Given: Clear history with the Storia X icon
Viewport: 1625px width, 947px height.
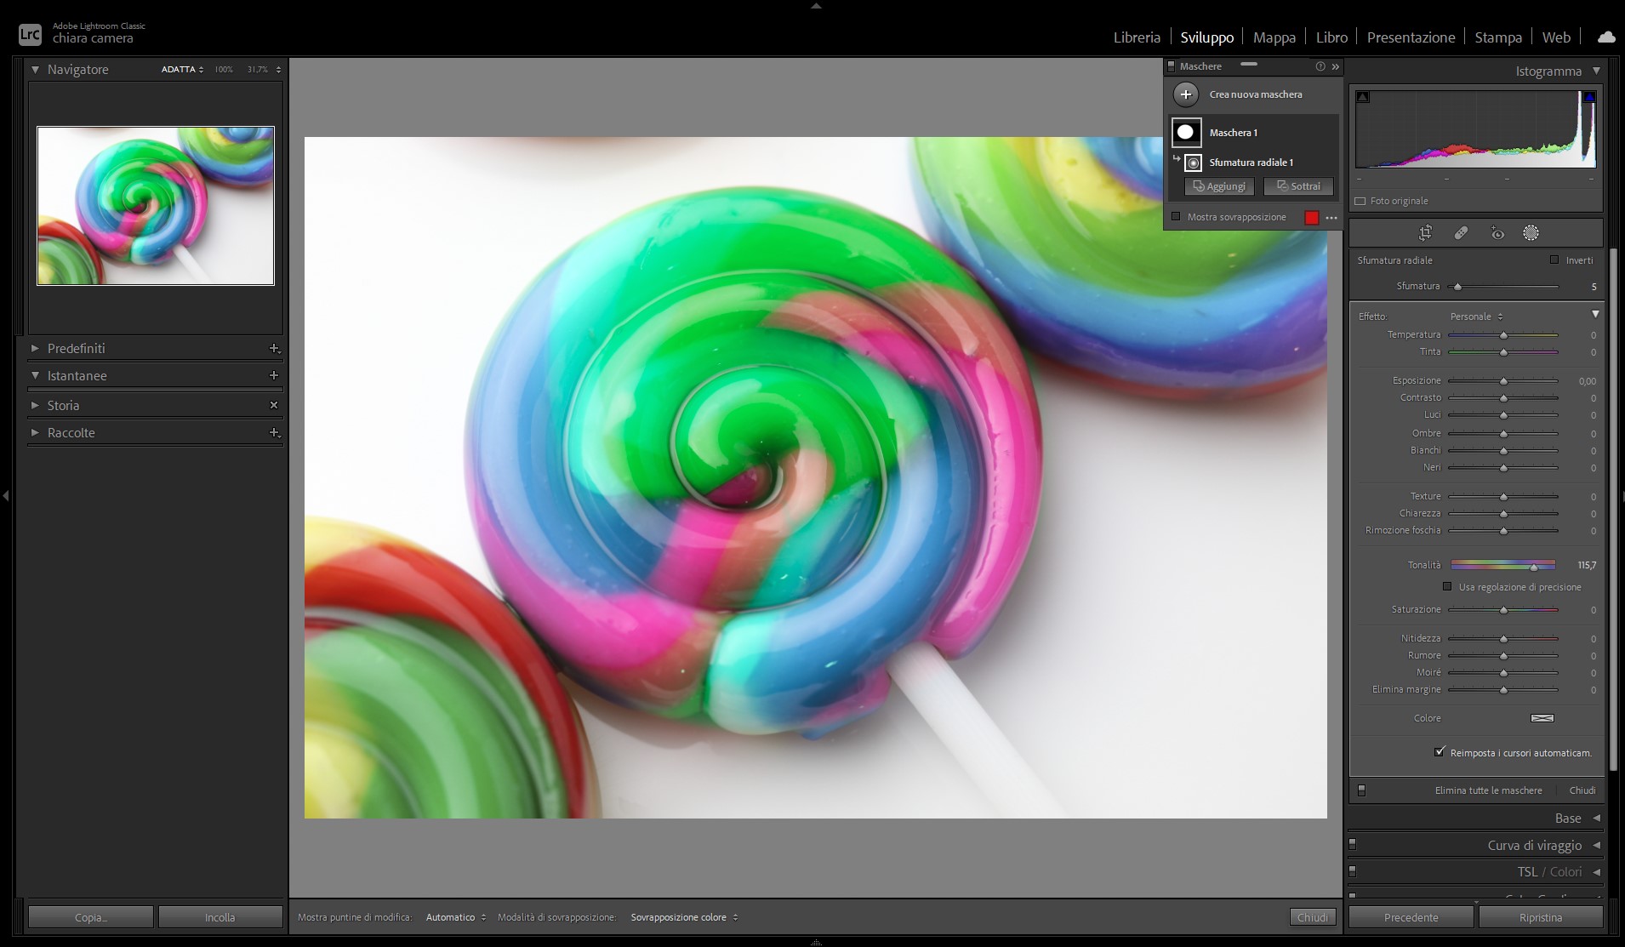Looking at the screenshot, I should pos(274,405).
